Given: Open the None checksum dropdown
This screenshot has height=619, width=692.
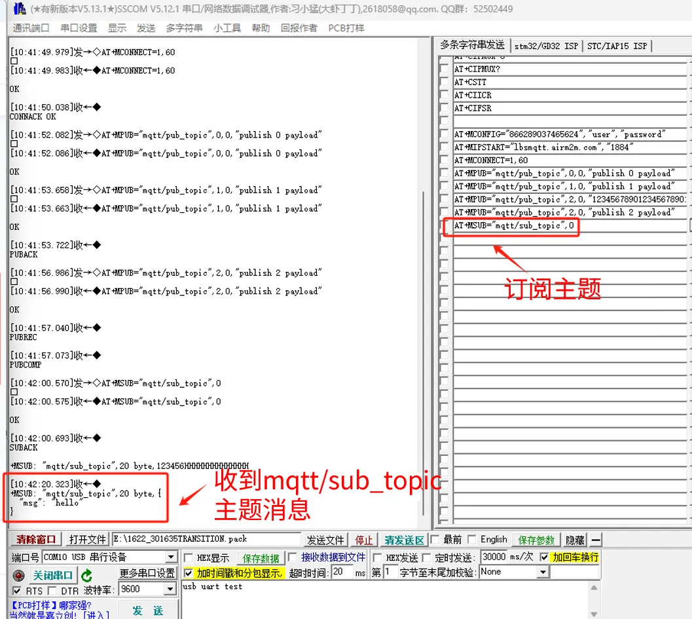Looking at the screenshot, I should [543, 572].
